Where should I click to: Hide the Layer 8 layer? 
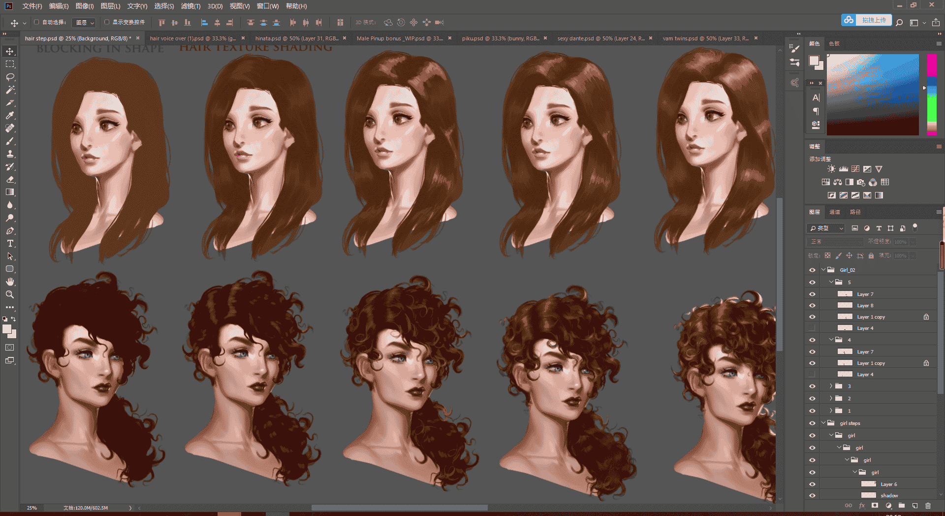(812, 305)
